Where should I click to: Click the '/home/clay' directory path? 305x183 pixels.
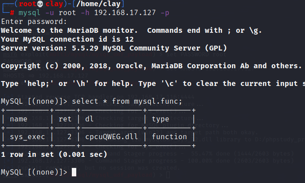pyautogui.click(x=98, y=4)
